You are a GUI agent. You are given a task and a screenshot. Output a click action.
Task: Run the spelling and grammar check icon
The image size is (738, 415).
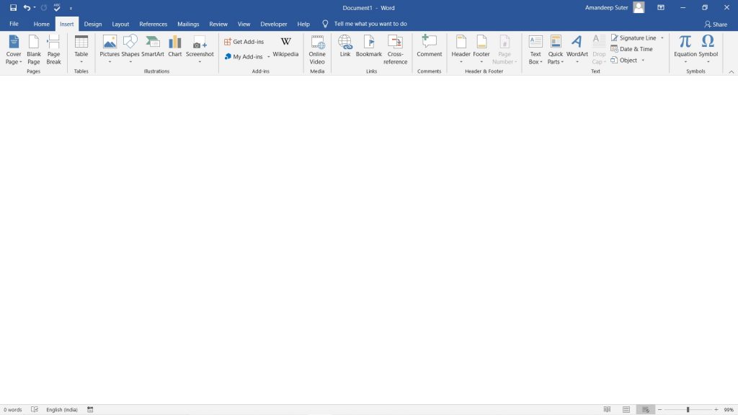pos(57,7)
